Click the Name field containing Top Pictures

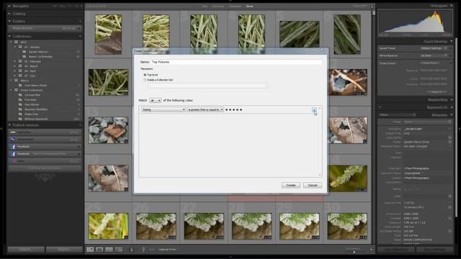[x=236, y=62]
